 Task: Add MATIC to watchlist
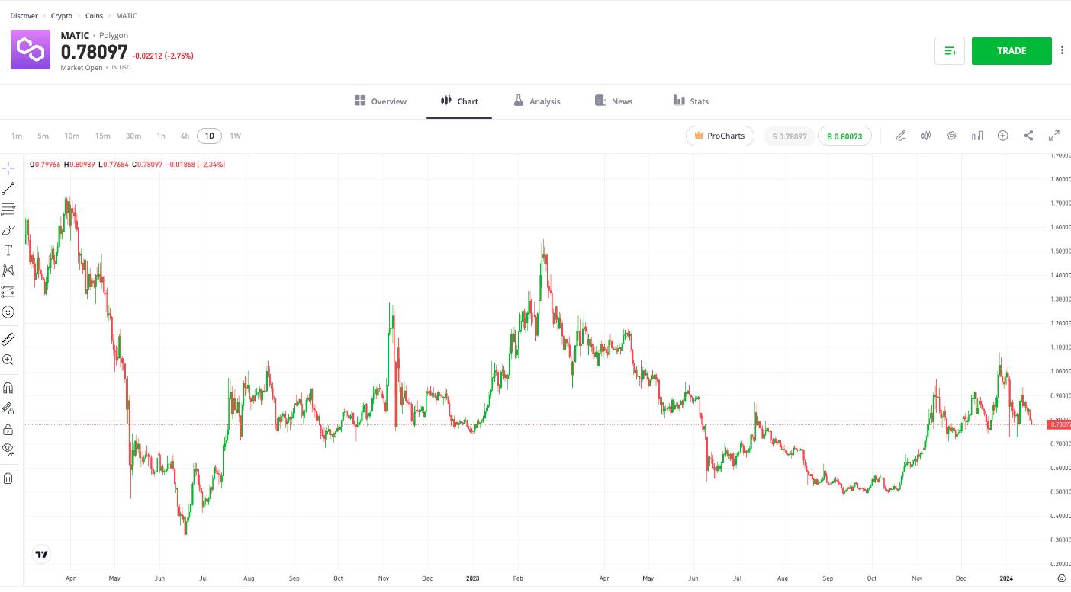point(950,51)
